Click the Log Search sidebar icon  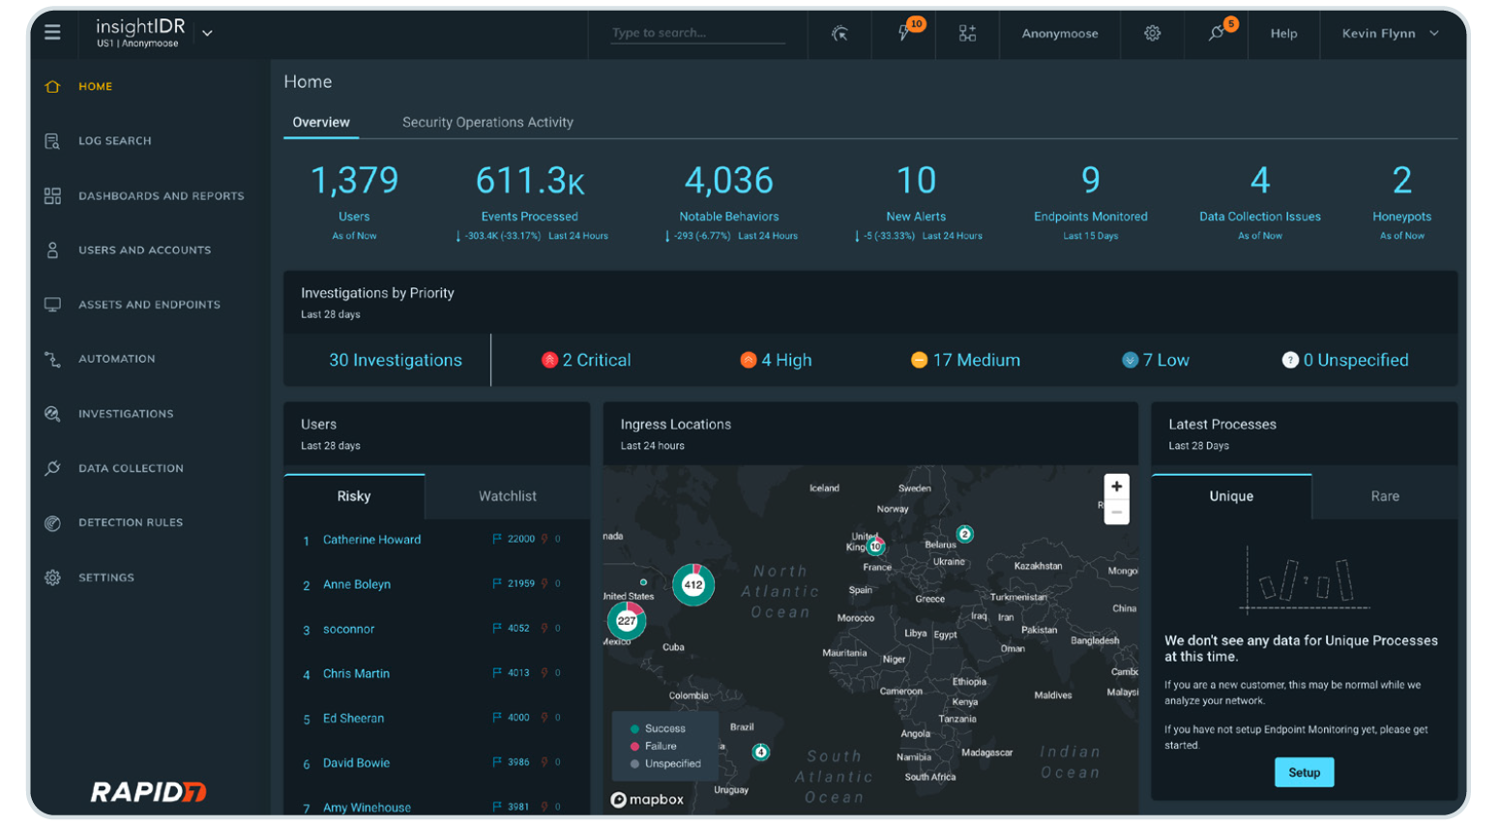tap(52, 141)
